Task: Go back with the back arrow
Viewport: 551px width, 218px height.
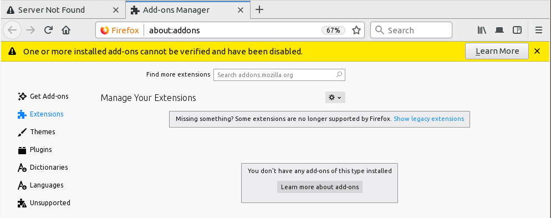Action: (12, 31)
